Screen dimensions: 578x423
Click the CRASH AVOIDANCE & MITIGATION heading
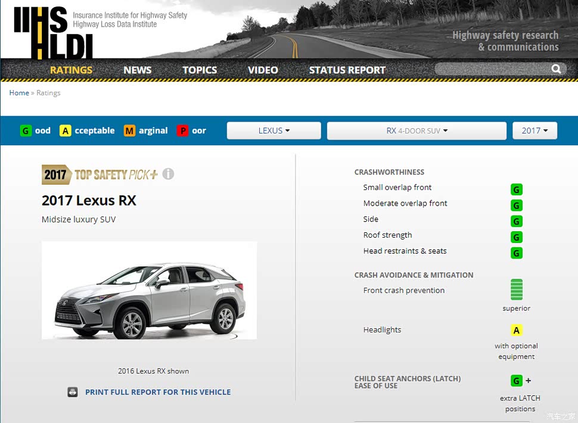(414, 275)
